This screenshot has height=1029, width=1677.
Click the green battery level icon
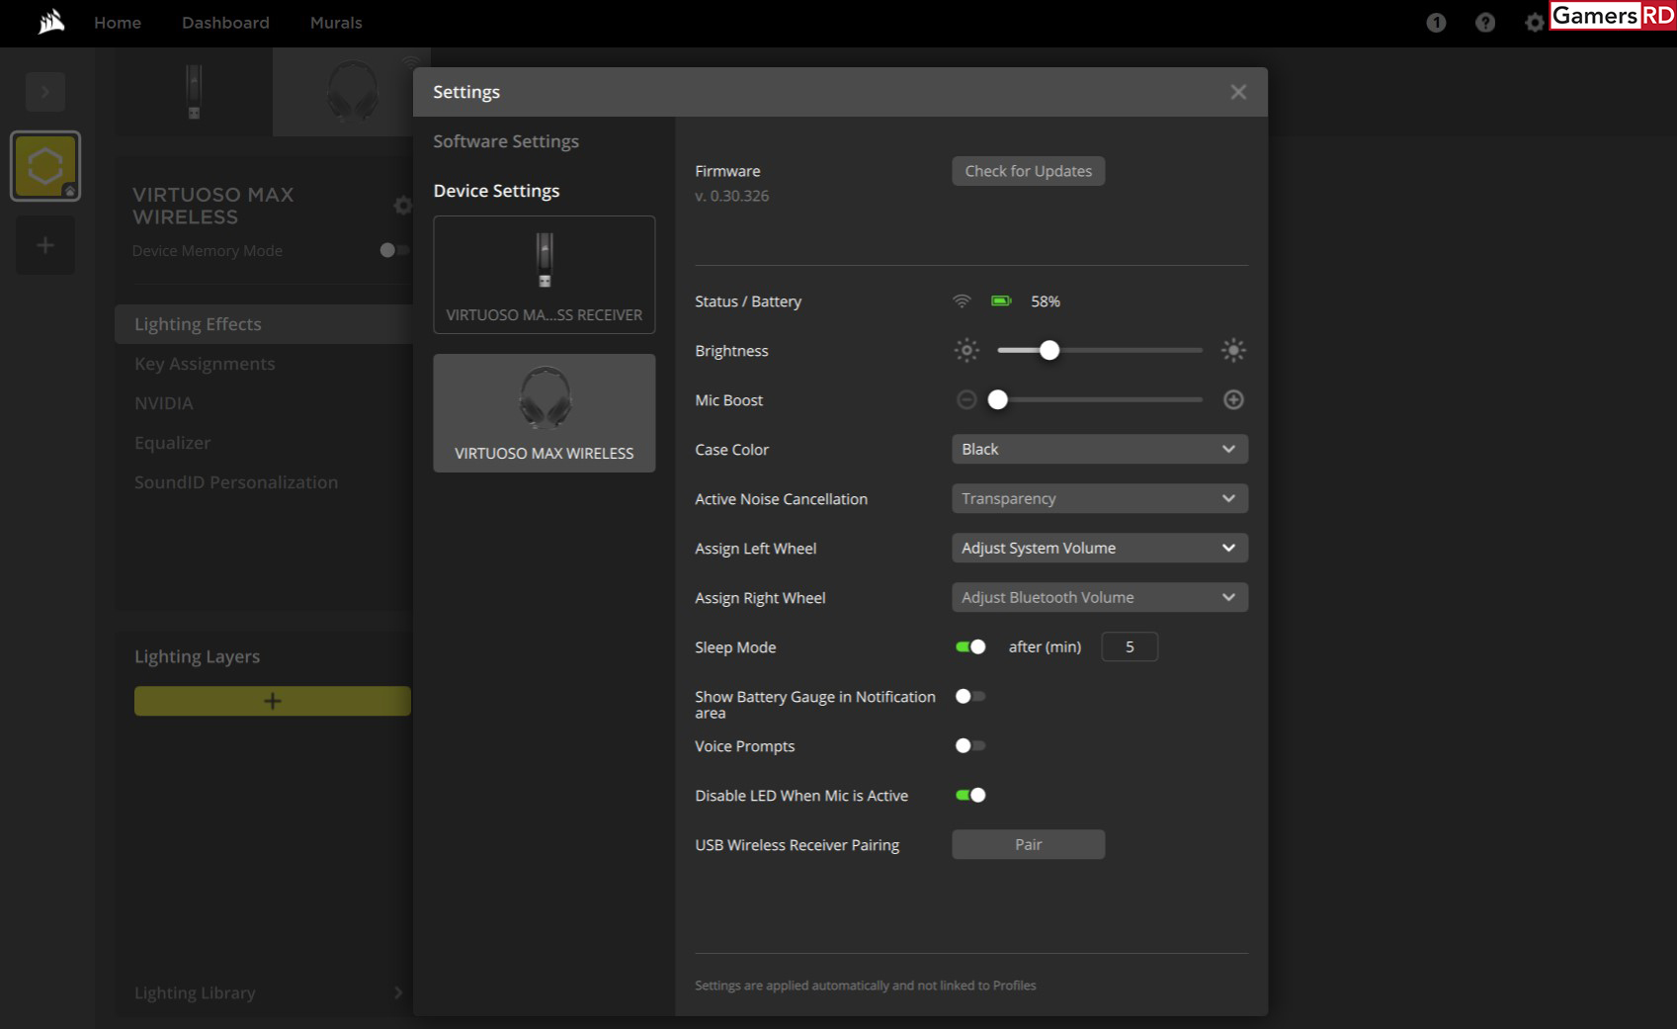pyautogui.click(x=1001, y=301)
